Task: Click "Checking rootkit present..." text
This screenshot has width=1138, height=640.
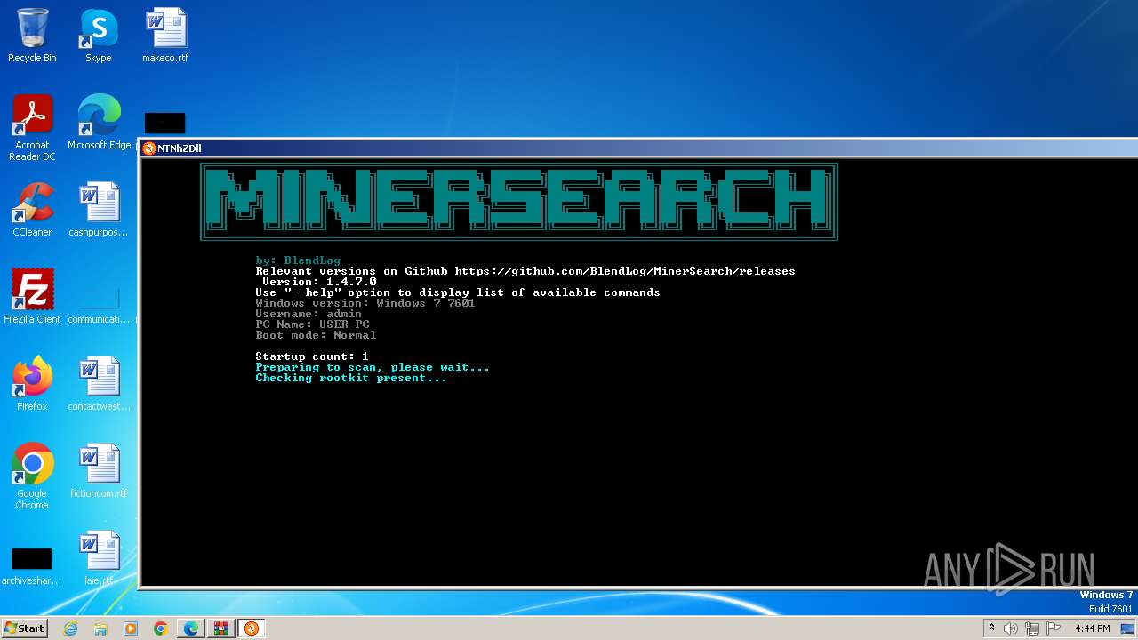Action: (x=351, y=378)
